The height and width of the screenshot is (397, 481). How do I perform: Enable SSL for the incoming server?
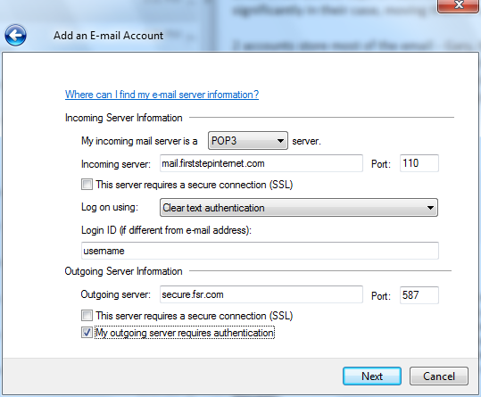tap(87, 185)
